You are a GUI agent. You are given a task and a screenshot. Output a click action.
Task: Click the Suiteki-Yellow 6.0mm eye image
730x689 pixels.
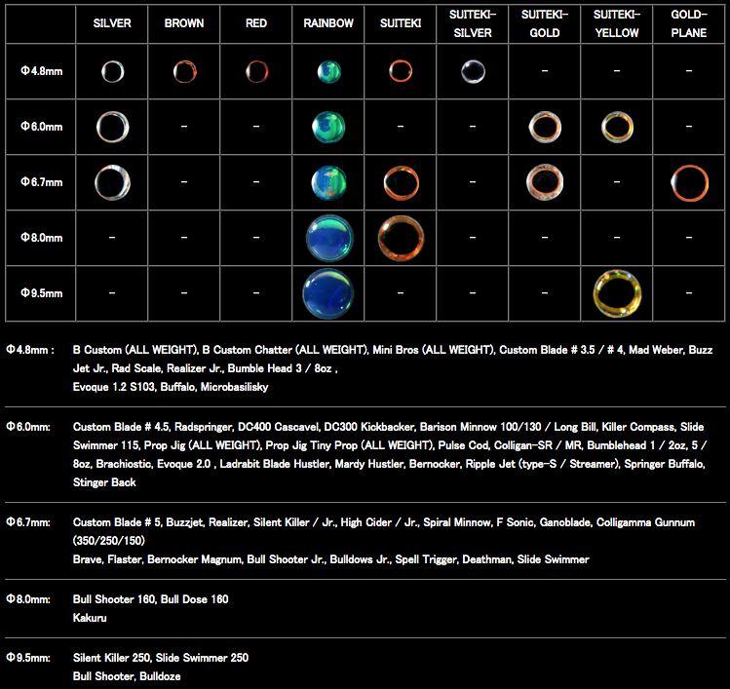coord(617,127)
